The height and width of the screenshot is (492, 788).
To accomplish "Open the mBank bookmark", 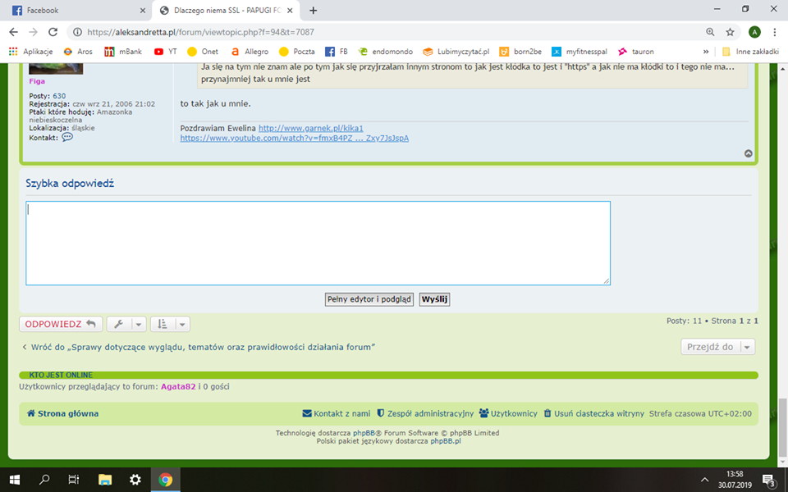I will (x=122, y=51).
